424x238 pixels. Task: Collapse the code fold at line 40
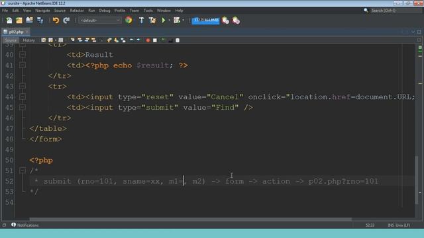23,54
